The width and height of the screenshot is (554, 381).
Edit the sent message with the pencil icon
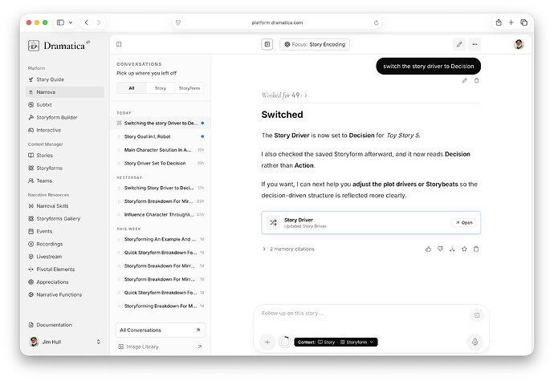[x=465, y=80]
